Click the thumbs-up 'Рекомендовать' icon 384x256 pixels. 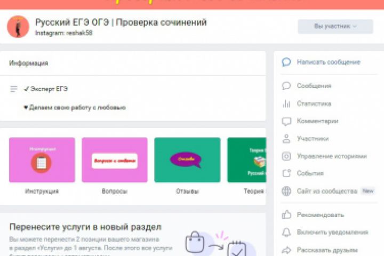[x=286, y=214]
